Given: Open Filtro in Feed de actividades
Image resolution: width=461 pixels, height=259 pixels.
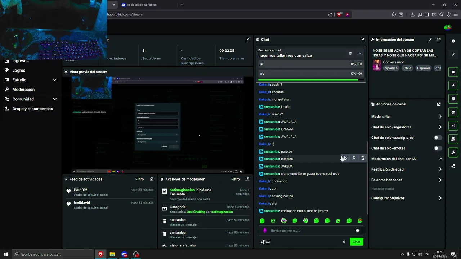Looking at the screenshot, I should (139, 179).
